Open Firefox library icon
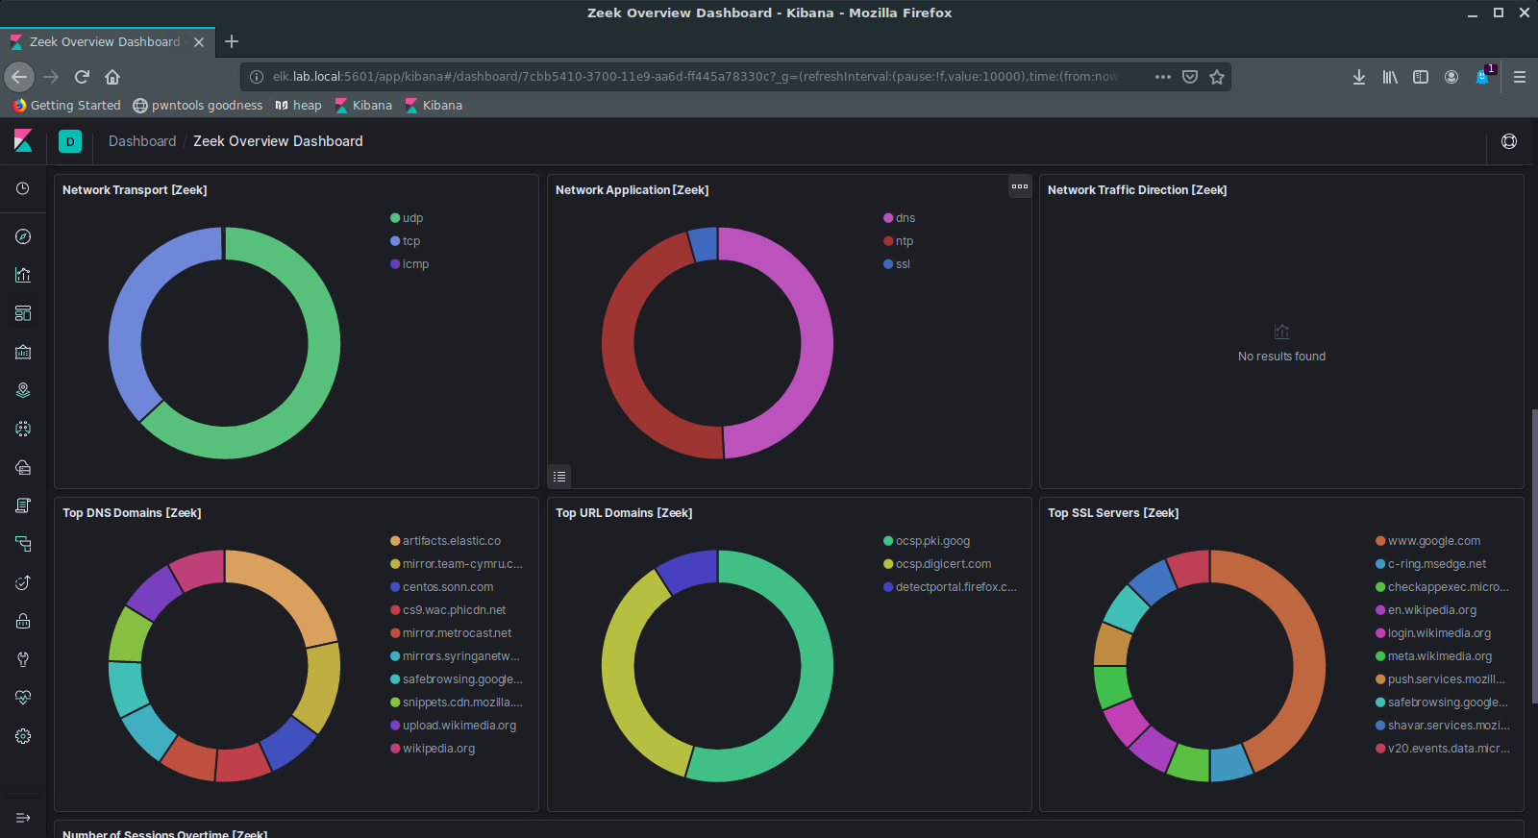 (1390, 77)
